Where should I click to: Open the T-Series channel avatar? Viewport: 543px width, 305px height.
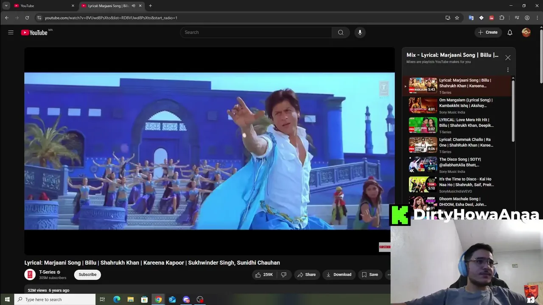[30, 274]
